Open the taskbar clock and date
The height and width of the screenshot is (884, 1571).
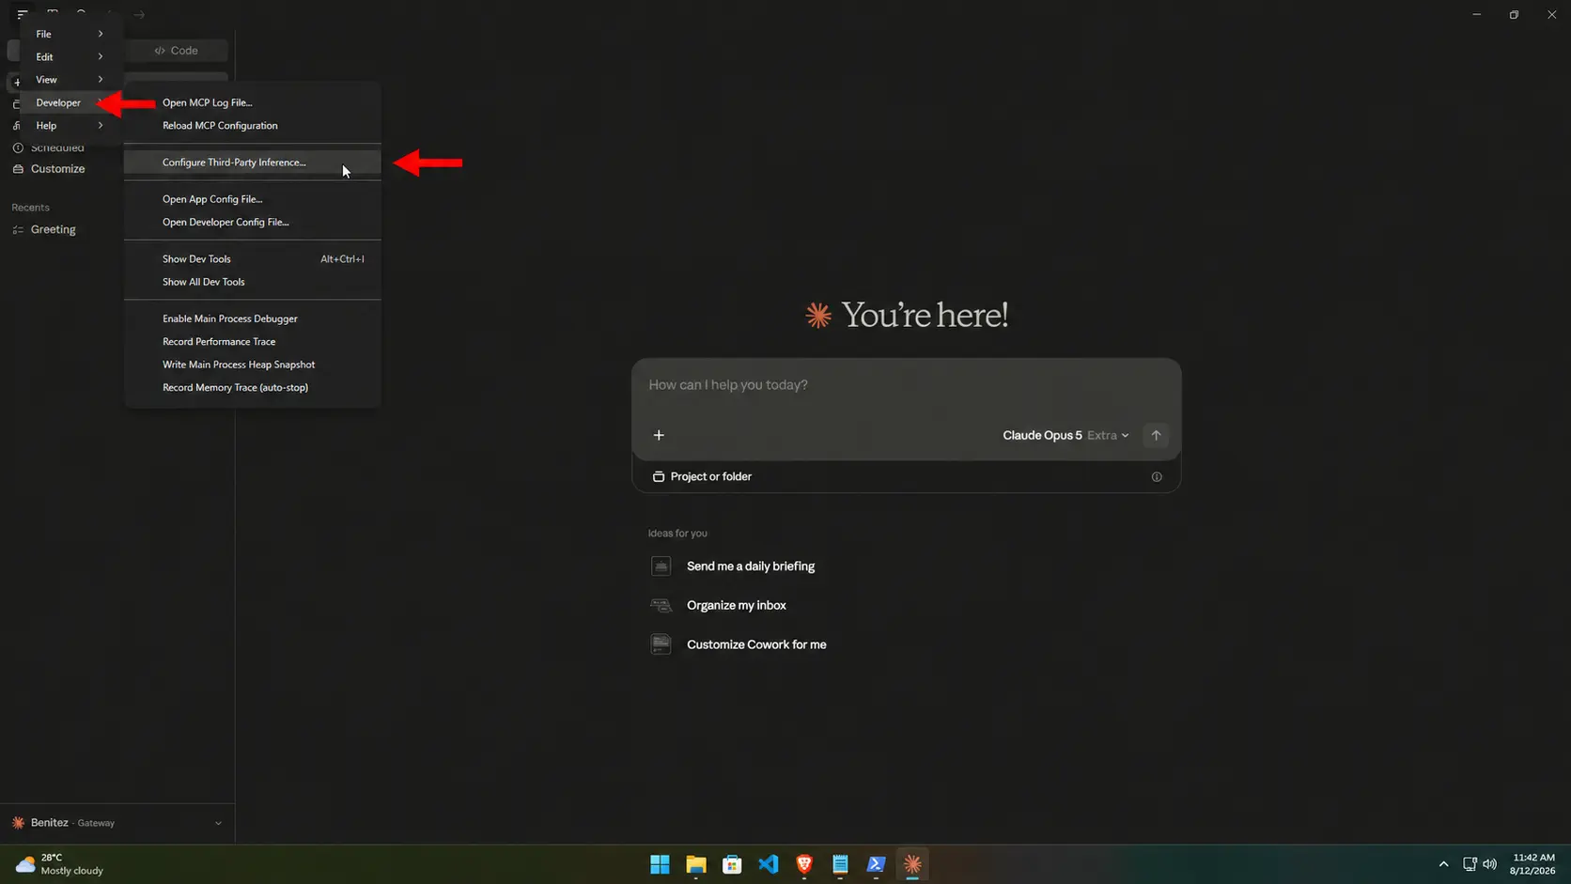pos(1532,864)
